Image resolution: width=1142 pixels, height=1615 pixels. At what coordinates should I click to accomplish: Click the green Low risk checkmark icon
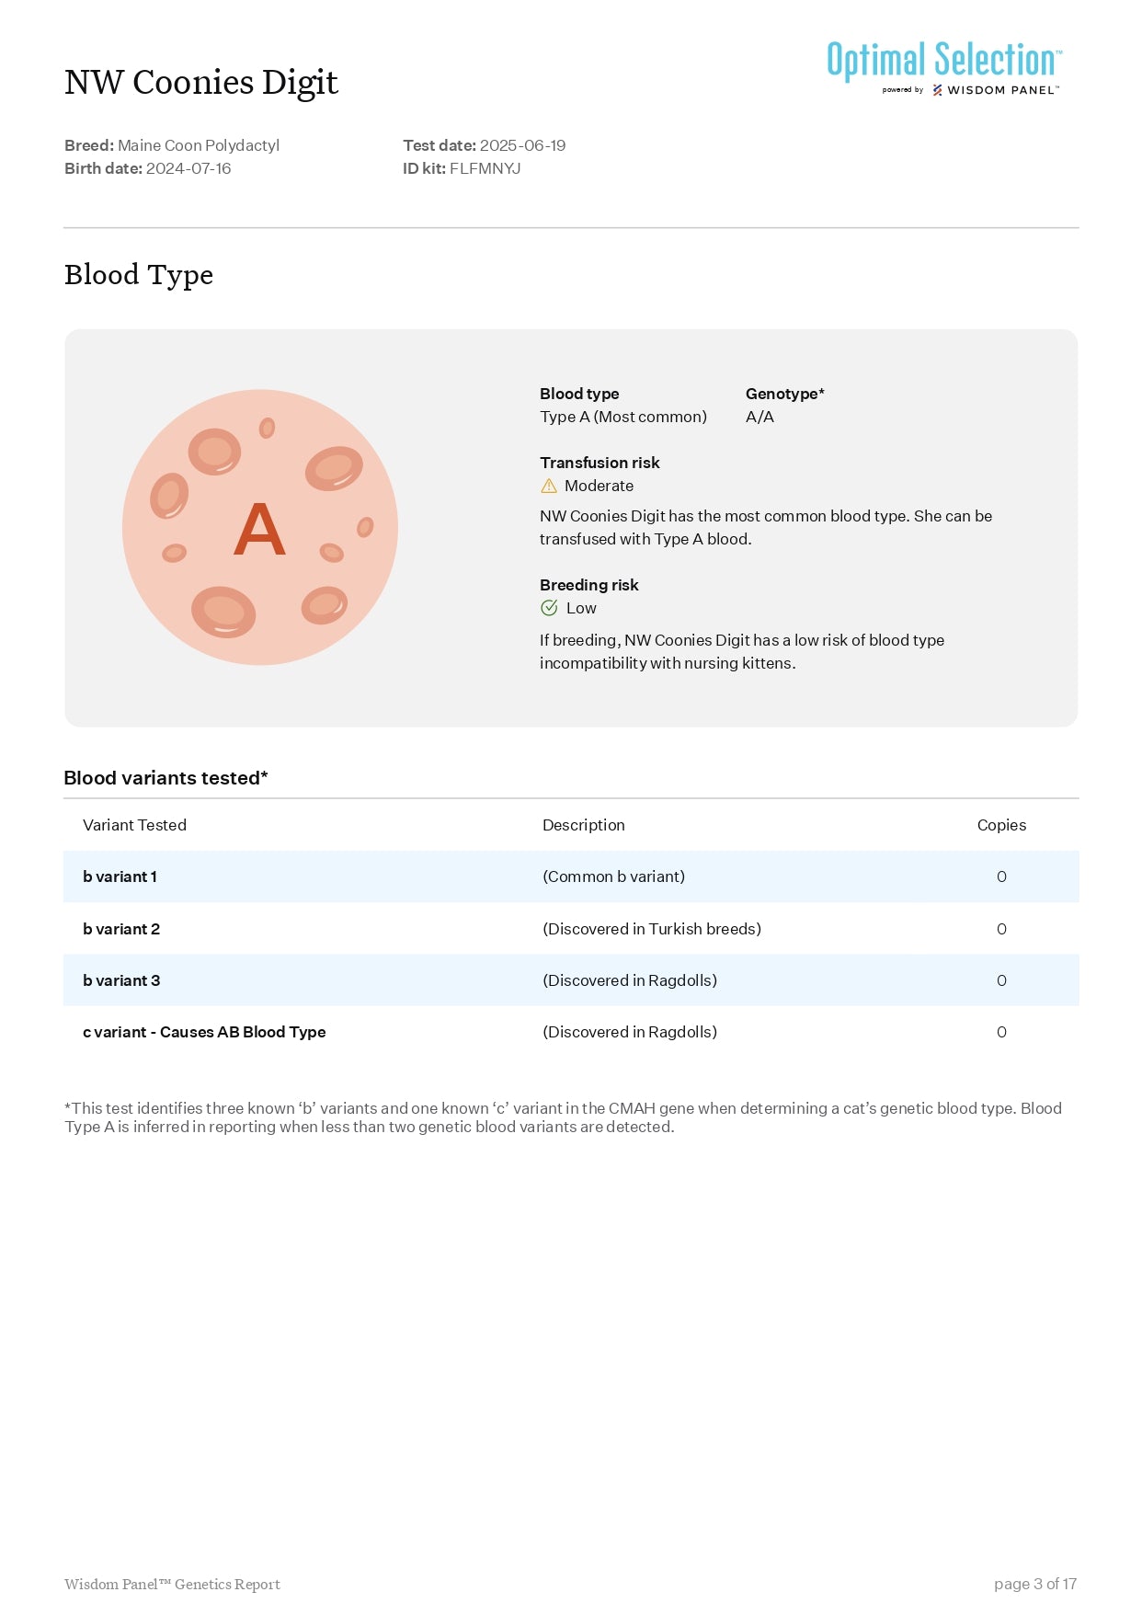pyautogui.click(x=549, y=608)
